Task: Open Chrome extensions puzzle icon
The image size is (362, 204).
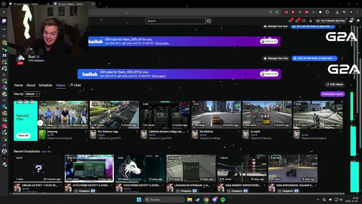Action: pos(327,12)
